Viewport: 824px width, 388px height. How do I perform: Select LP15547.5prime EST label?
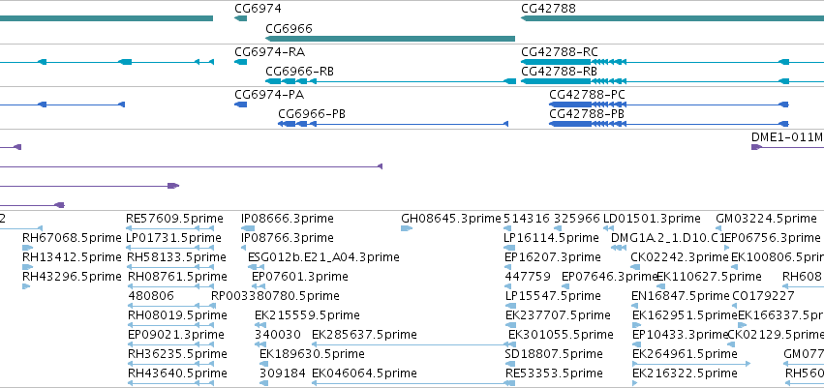coord(553,295)
